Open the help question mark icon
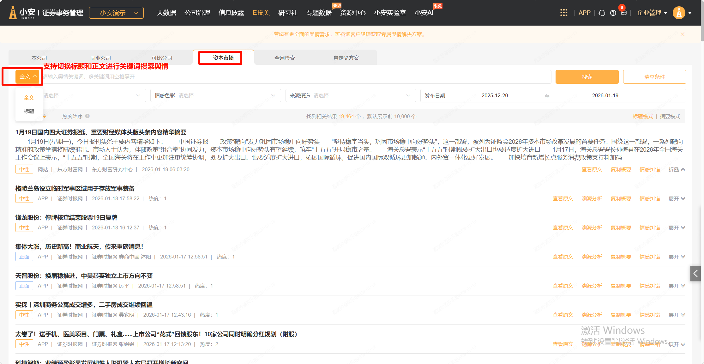The image size is (704, 364). (x=613, y=13)
